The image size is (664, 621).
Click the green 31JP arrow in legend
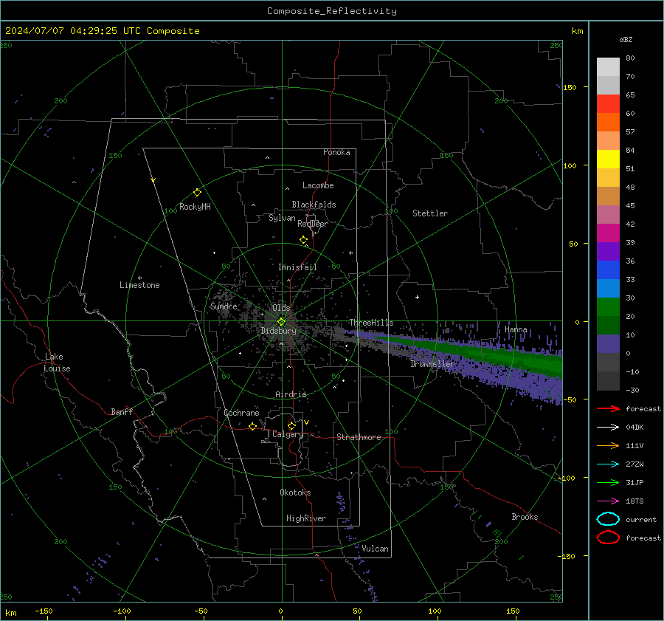608,482
